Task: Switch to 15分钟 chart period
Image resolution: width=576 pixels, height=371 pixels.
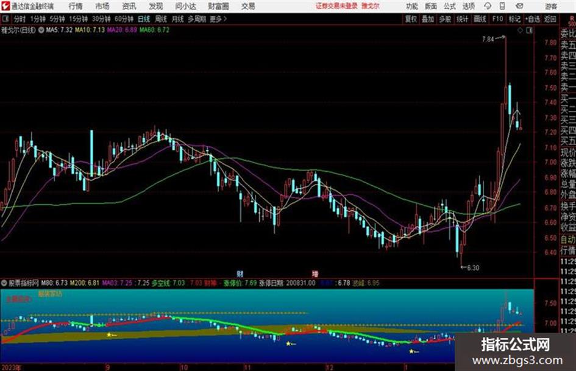Action: click(x=79, y=19)
